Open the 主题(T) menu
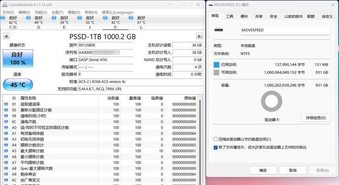This screenshot has height=185, width=339. point(58,12)
